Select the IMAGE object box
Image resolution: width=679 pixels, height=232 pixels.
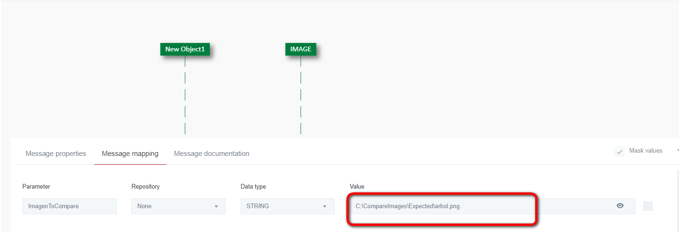pyautogui.click(x=300, y=49)
